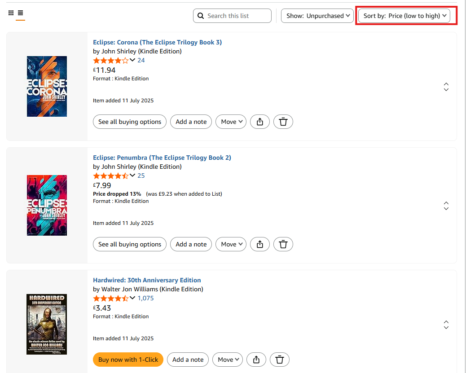Share the Eclipse: Penumbra item
Image resolution: width=470 pixels, height=373 pixels.
[x=259, y=244]
